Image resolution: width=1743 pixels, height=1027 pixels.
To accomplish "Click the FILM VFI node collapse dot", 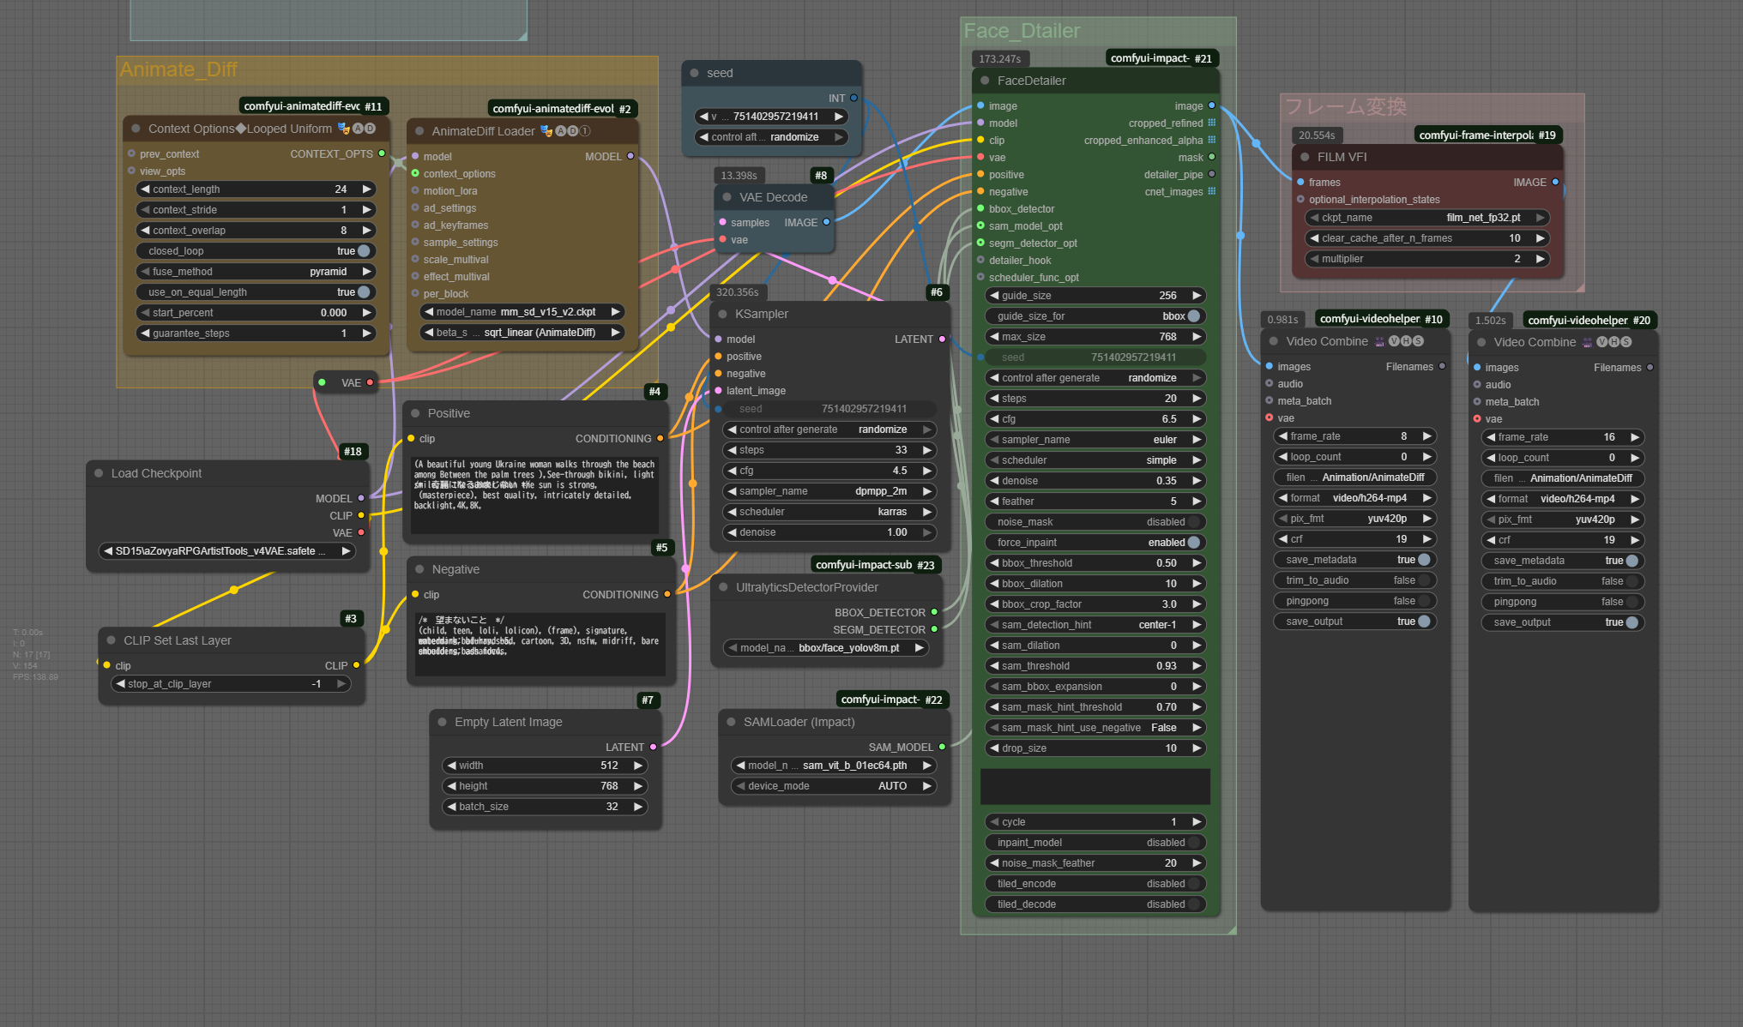I will tap(1305, 157).
